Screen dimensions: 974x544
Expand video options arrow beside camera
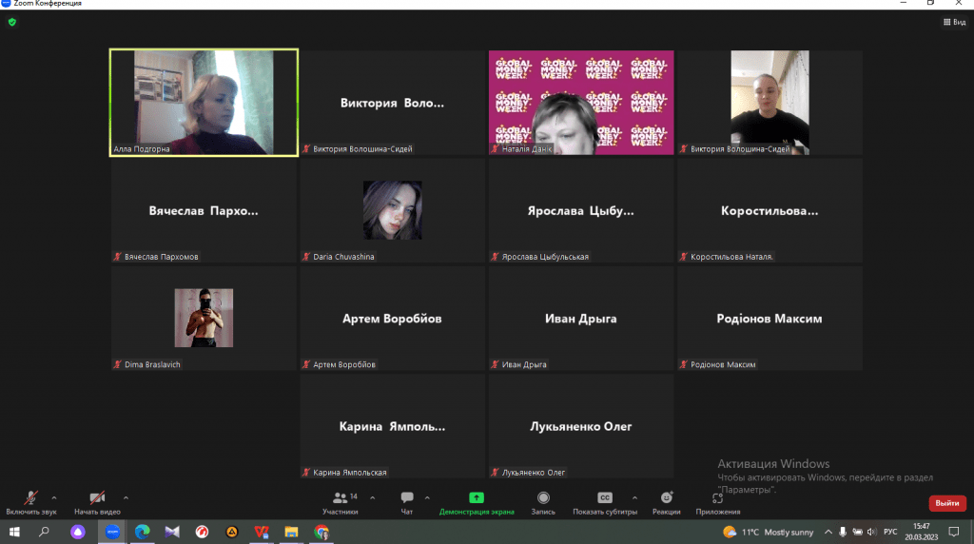(126, 496)
